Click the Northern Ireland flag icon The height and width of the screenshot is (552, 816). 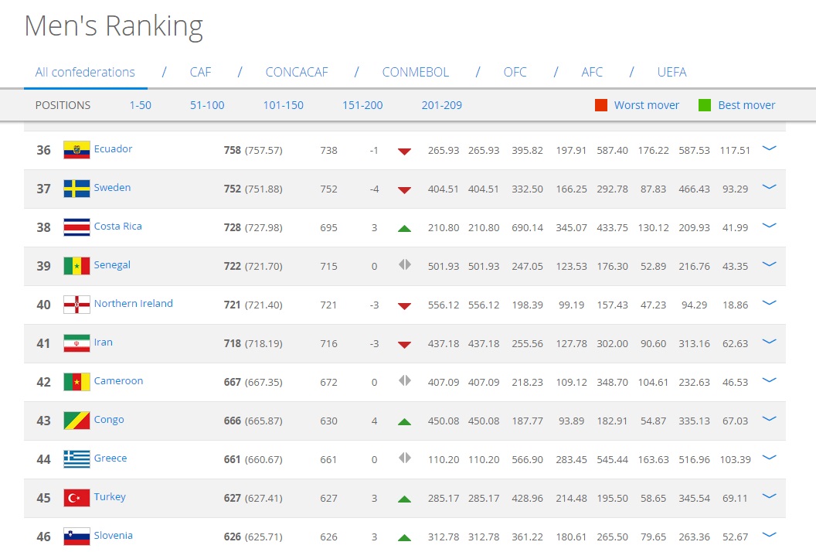click(x=76, y=305)
